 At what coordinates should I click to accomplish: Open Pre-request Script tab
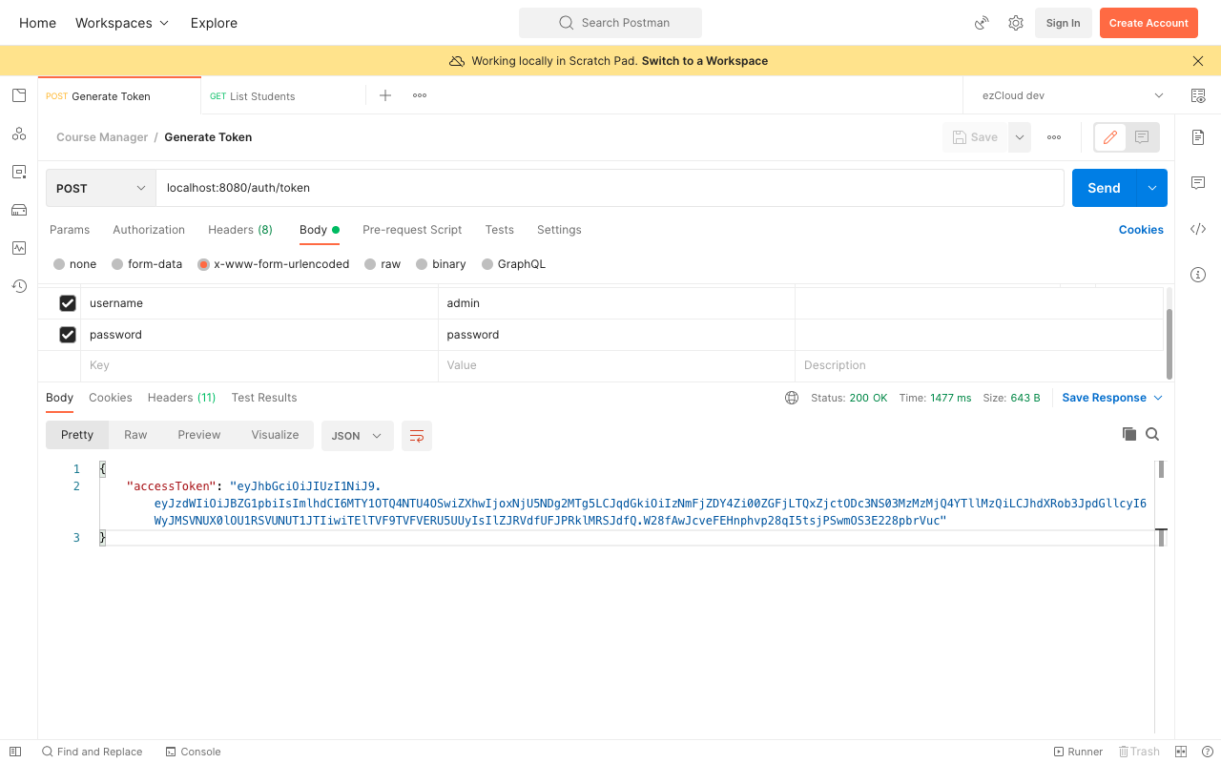412,230
